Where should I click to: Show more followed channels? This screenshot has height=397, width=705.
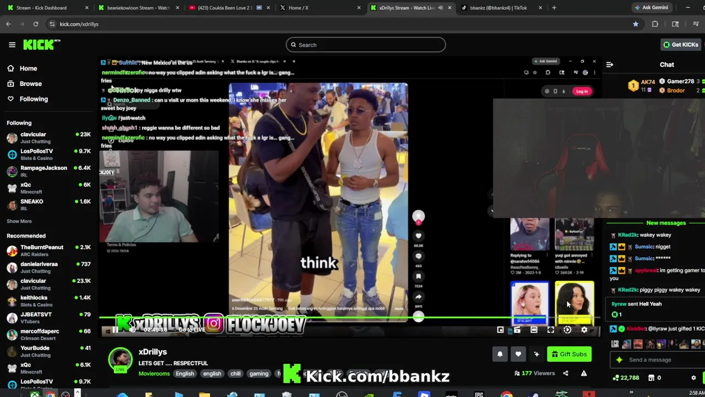click(19, 221)
